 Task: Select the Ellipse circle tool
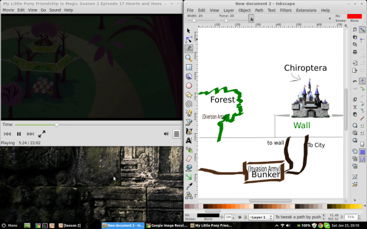click(x=189, y=85)
